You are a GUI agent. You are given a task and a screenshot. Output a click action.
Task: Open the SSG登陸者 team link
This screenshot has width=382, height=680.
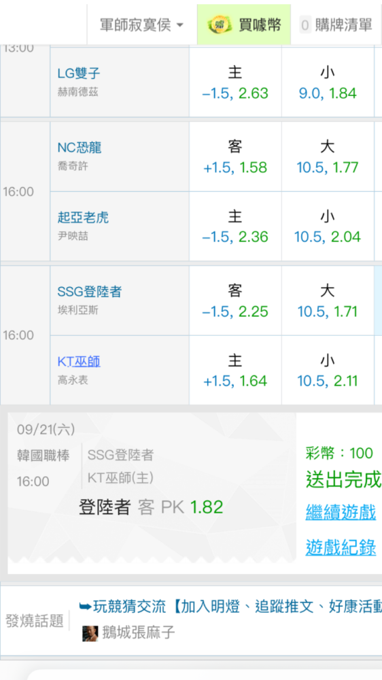click(x=90, y=292)
